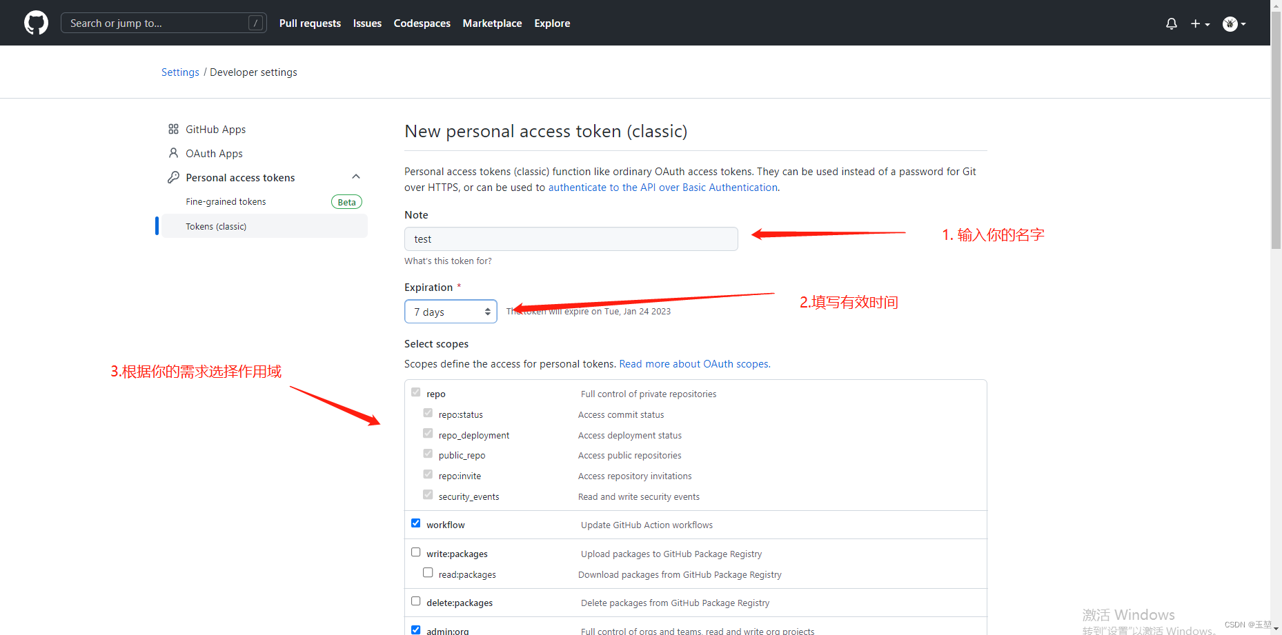1282x635 pixels.
Task: Toggle the repo scope checkbox
Action: coord(416,392)
